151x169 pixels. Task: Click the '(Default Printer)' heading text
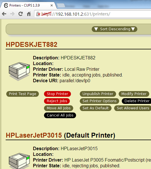[89, 135]
